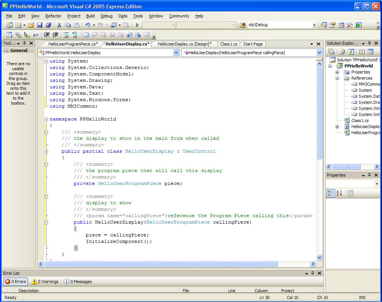Screen dimensions: 382x302
Task: Pin or auto-hide the Toolbox panel
Action: pos(24,43)
